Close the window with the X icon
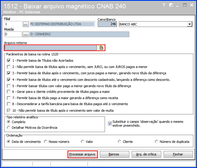This screenshot has height=168, width=197. (x=192, y=5)
